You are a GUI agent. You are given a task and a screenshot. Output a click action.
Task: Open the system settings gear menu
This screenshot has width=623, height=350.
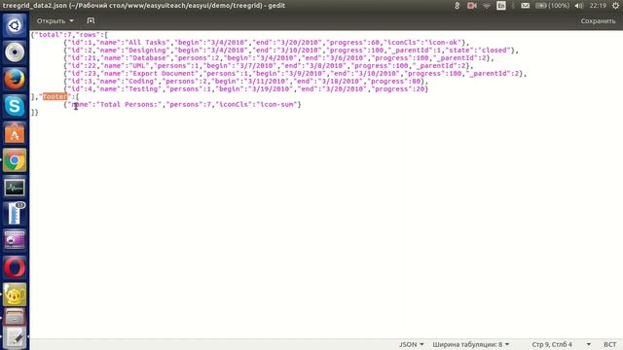(615, 6)
